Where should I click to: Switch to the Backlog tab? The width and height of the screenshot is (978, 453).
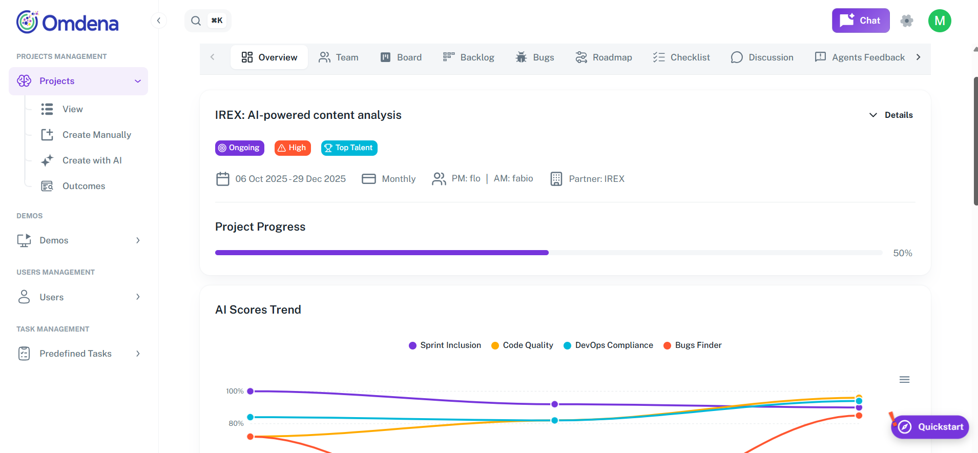(x=469, y=57)
